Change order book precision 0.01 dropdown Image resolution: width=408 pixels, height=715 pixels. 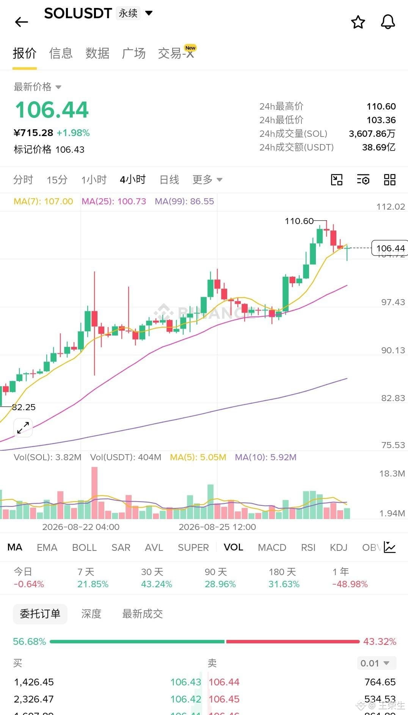(377, 663)
